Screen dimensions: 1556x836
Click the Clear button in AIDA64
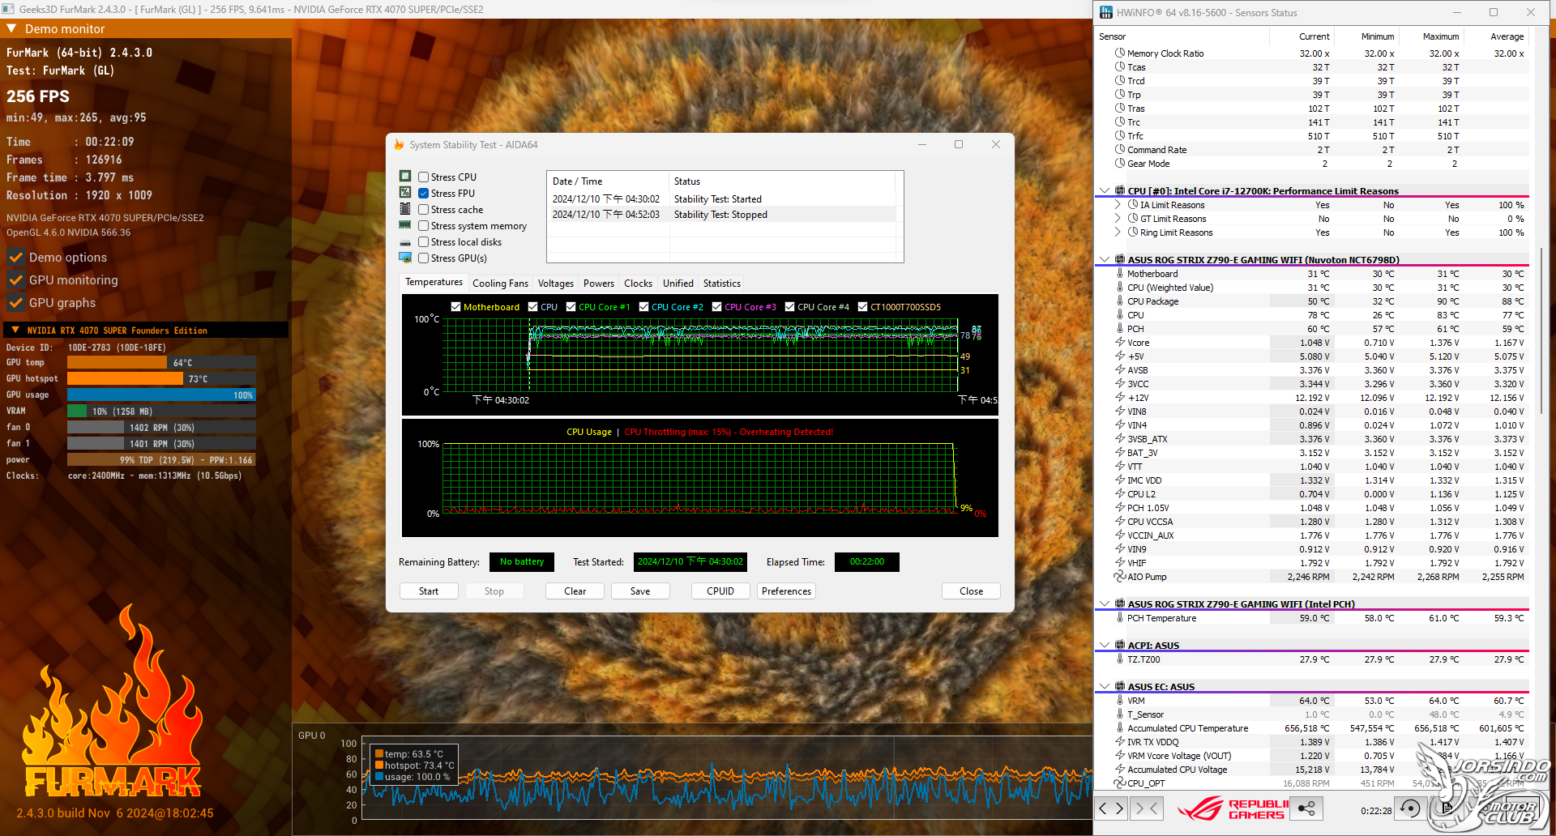575,591
